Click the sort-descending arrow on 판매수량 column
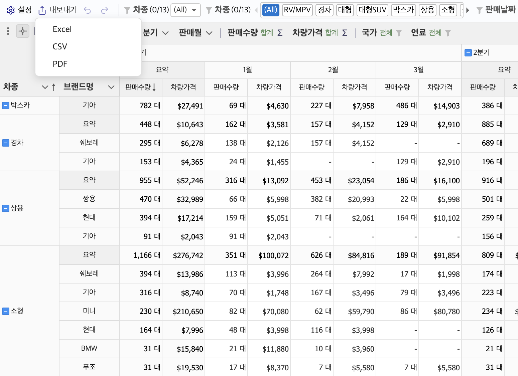518x376 pixels. 154,87
